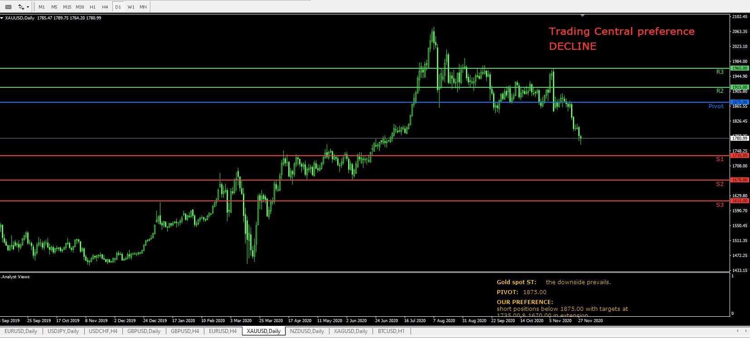Switch to H4 timeframe
The width and height of the screenshot is (750, 338).
pyautogui.click(x=105, y=7)
